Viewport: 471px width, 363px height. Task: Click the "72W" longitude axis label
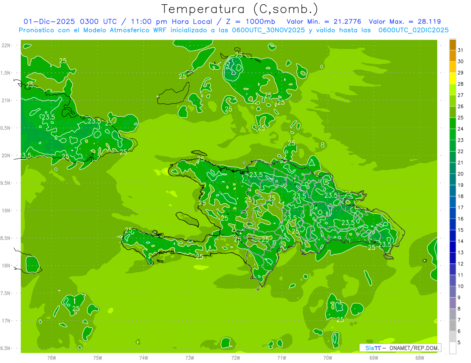tap(235, 358)
